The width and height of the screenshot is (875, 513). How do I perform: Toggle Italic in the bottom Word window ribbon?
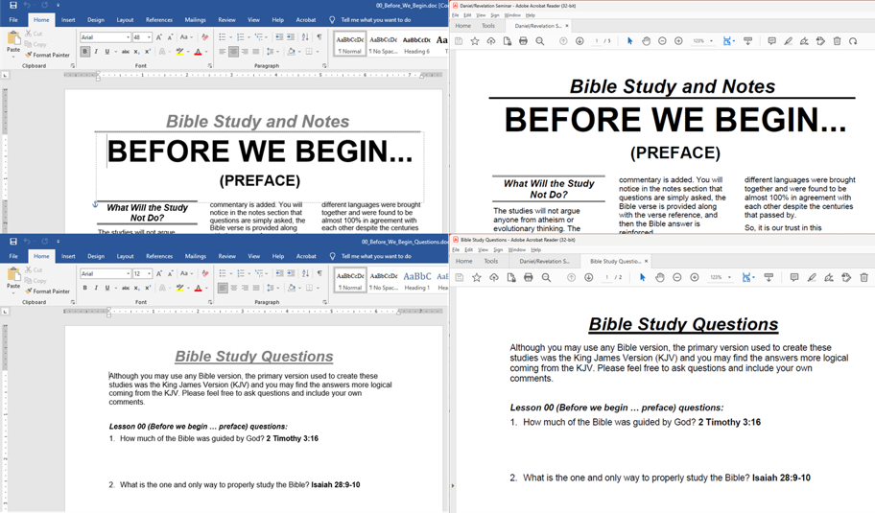(x=96, y=289)
